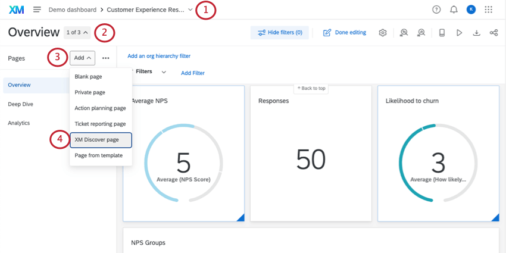Open the apps grid switcher

pos(489,10)
